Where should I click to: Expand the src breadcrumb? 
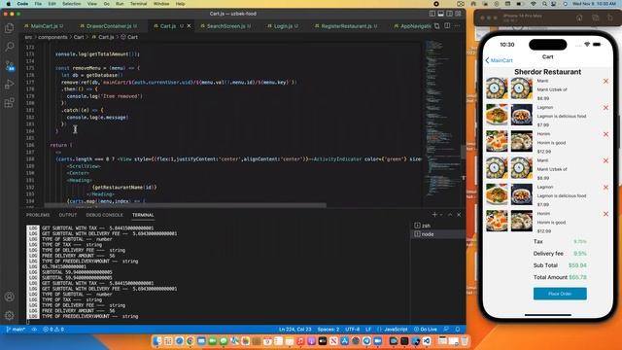point(28,37)
